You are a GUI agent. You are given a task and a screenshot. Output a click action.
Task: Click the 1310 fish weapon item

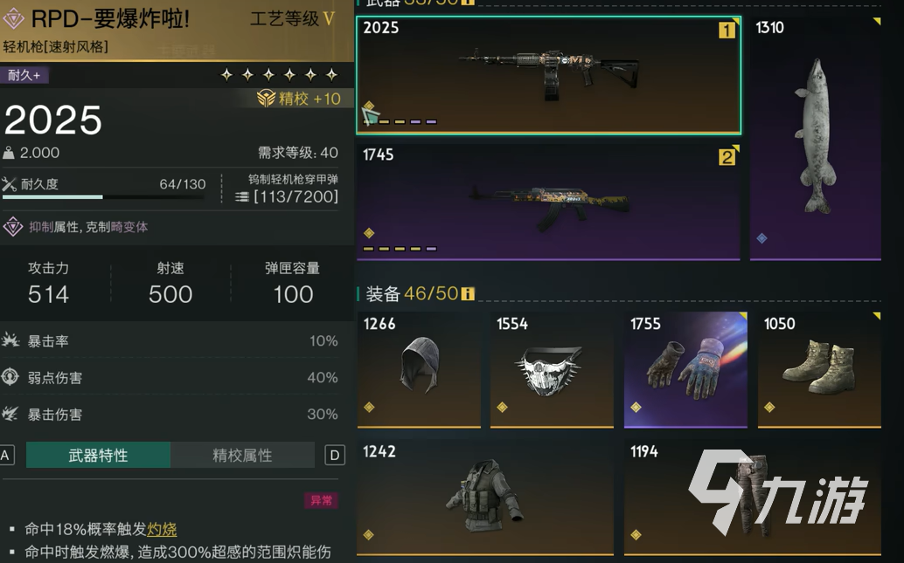[815, 138]
